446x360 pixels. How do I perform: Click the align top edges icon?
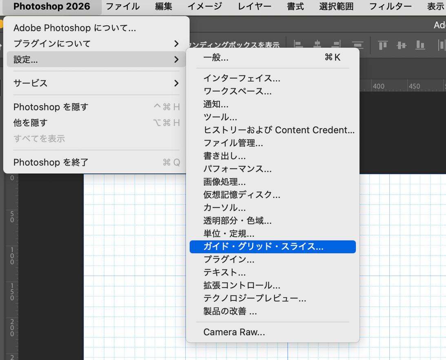tap(383, 45)
